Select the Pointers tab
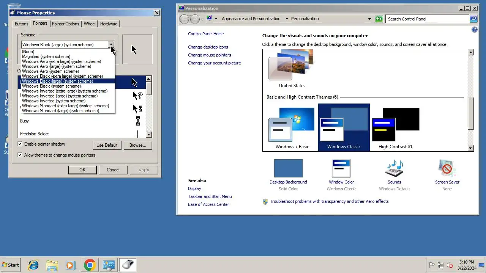Viewport: 486px width, 273px height. [40, 23]
